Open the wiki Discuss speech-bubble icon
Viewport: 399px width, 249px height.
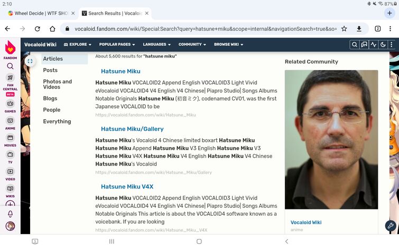click(364, 45)
